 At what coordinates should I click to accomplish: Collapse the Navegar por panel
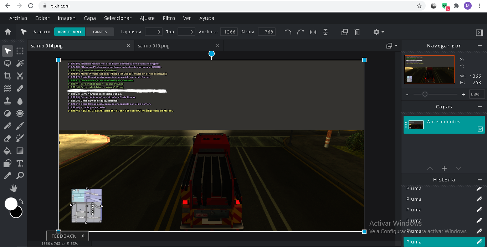pos(480,46)
